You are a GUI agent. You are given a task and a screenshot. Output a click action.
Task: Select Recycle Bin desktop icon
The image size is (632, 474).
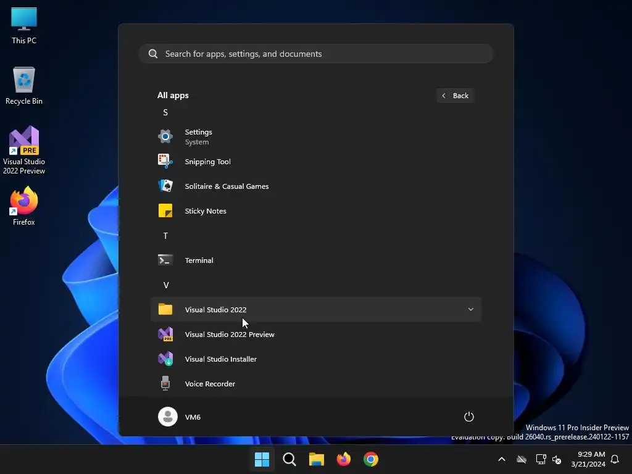click(x=24, y=86)
